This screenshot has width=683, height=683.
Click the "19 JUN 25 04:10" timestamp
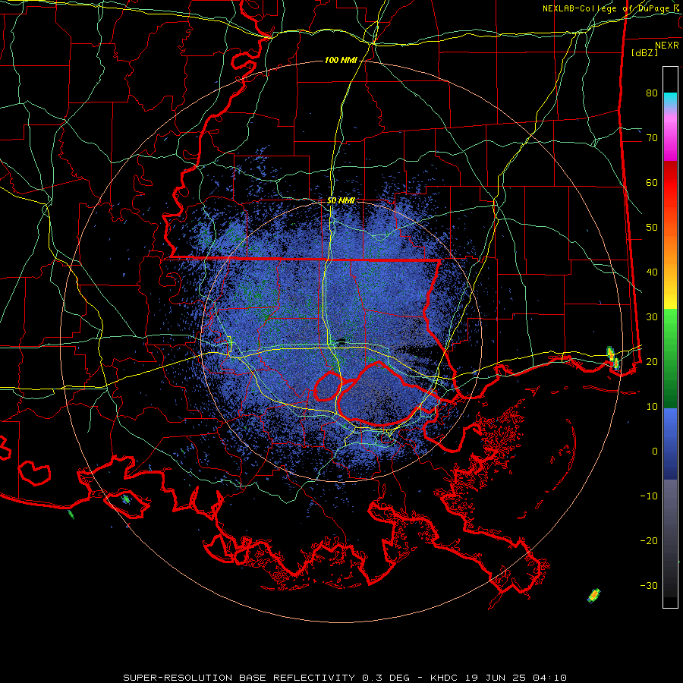pyautogui.click(x=515, y=678)
